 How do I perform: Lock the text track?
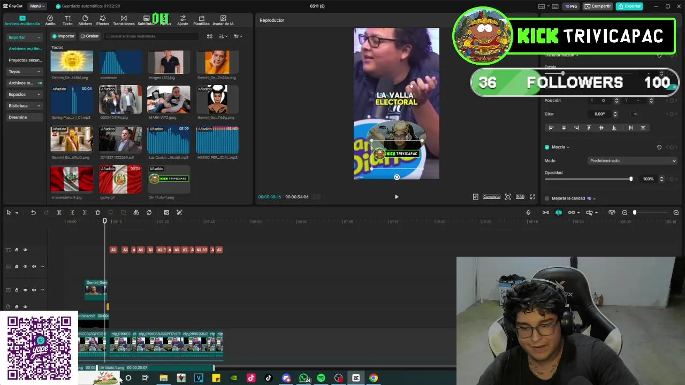point(17,250)
